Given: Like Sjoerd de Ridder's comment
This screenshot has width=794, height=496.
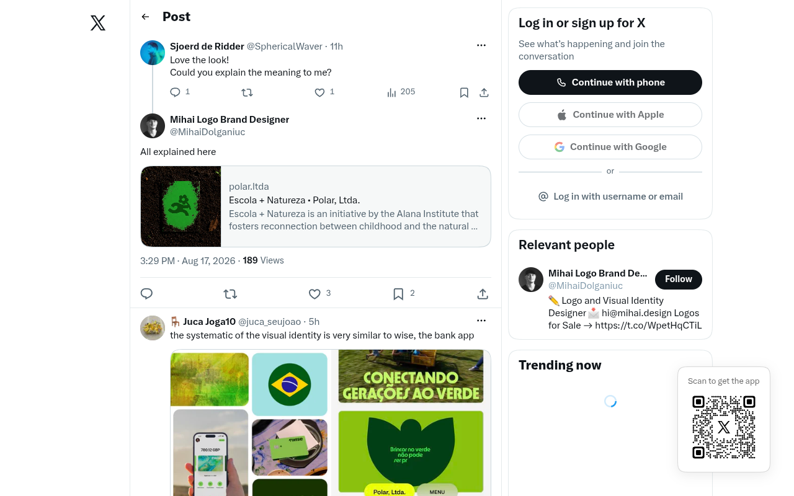Looking at the screenshot, I should (x=319, y=92).
